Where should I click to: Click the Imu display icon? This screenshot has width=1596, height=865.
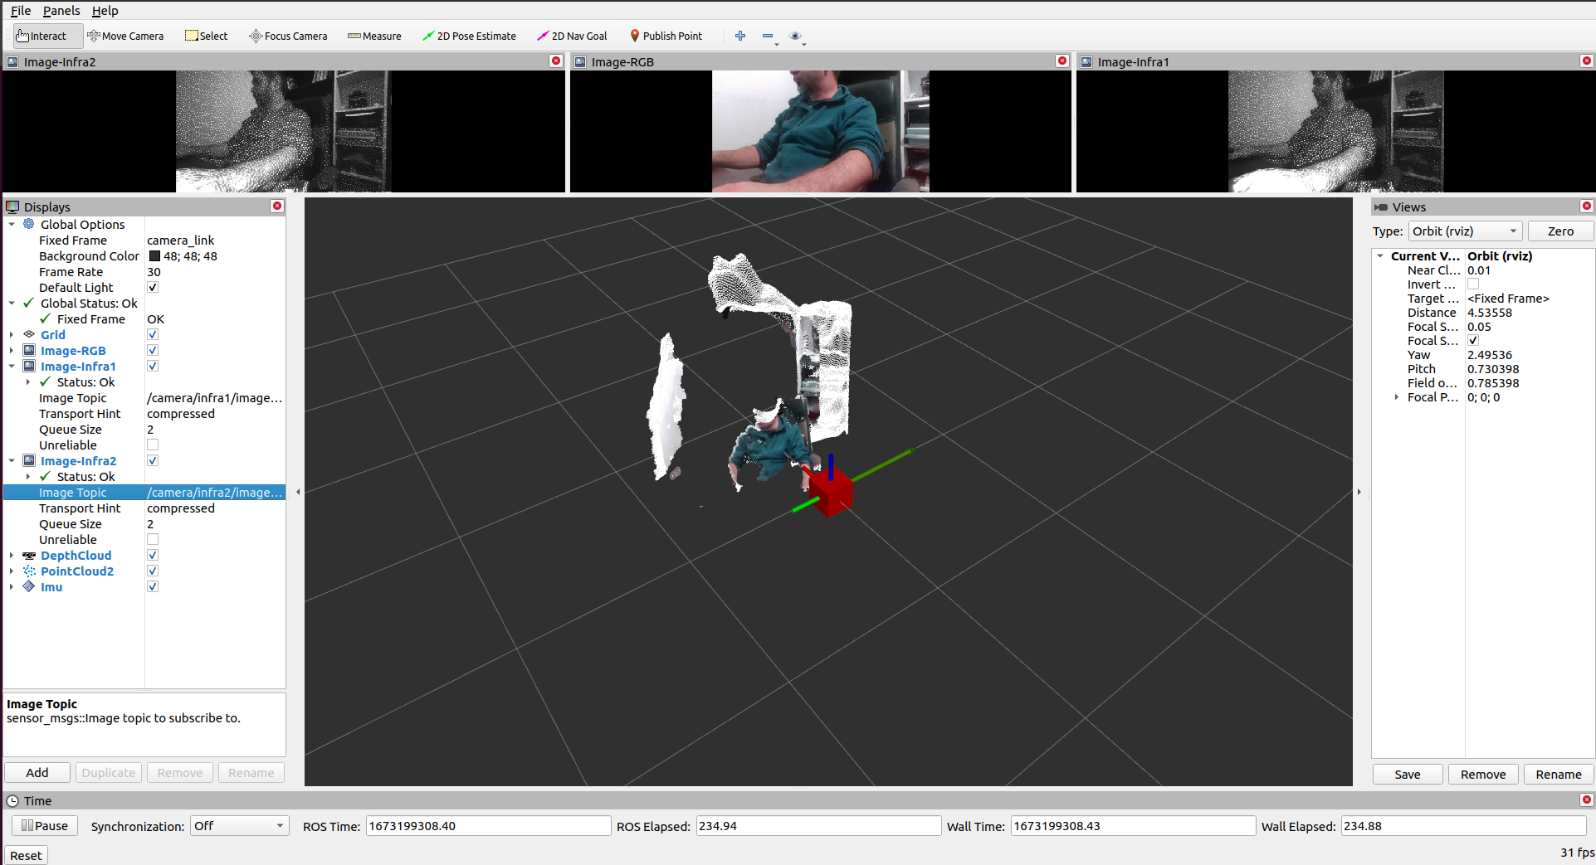29,587
